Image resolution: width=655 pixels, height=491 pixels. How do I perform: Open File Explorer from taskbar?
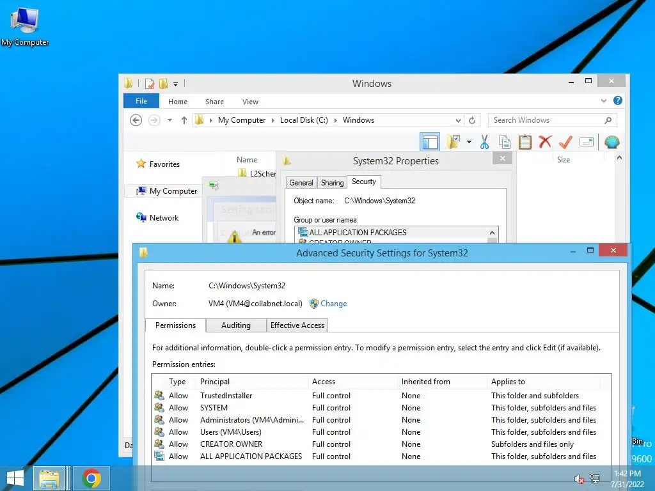pos(49,478)
